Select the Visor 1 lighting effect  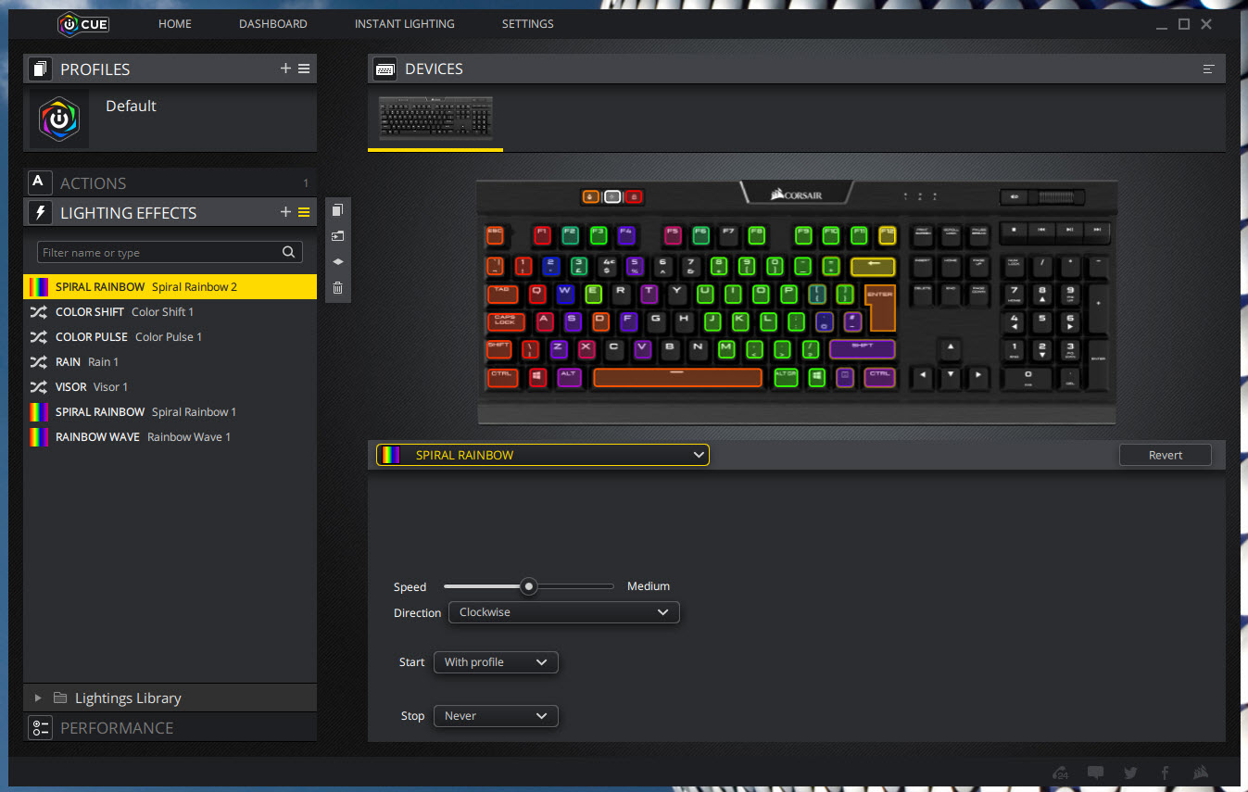pos(170,387)
